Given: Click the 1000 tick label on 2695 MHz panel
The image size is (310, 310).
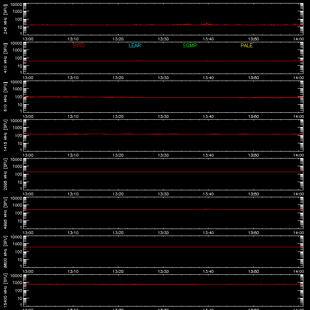Looking at the screenshot, I should click(x=17, y=167).
